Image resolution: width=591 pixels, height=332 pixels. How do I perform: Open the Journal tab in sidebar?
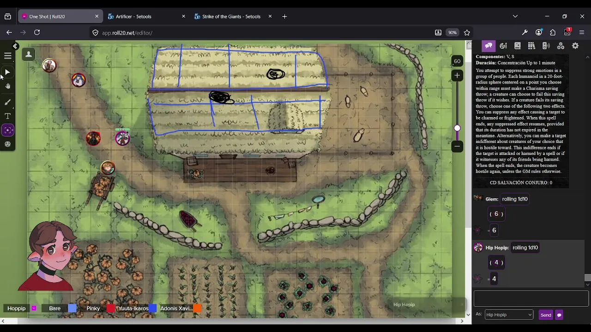click(518, 46)
